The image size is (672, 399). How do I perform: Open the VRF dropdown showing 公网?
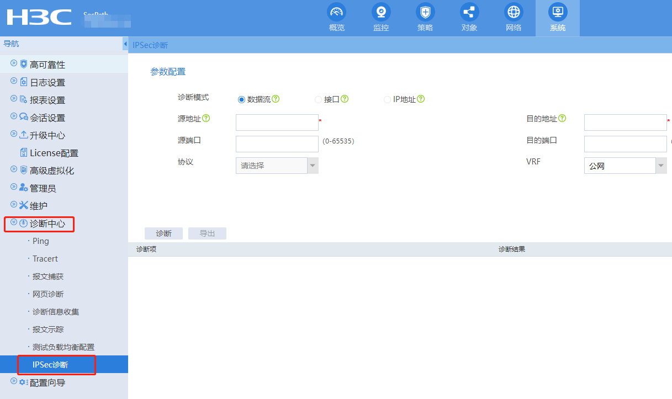(625, 166)
